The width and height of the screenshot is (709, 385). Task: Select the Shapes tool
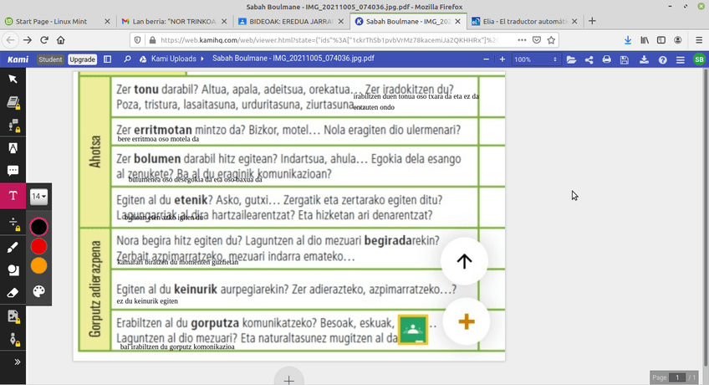pos(13,270)
